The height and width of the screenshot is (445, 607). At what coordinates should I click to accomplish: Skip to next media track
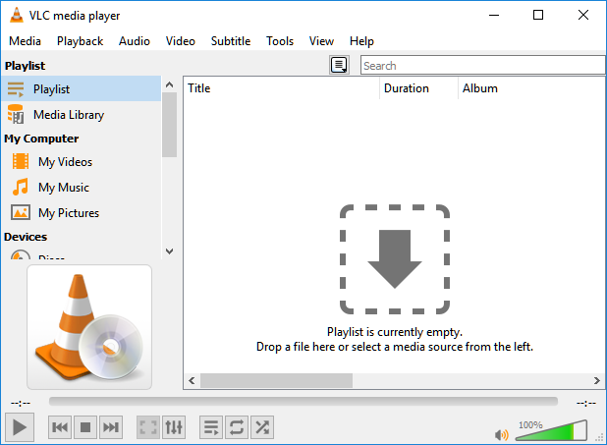point(111,427)
